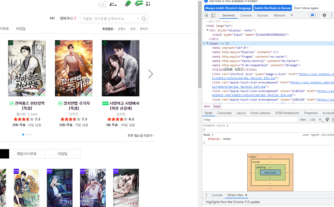Click Switch DevTools to Korean button
This screenshot has height=207, width=334.
pyautogui.click(x=272, y=8)
